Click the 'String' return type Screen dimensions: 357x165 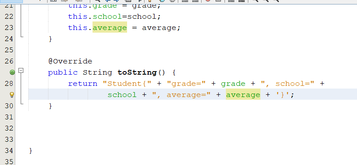97,72
